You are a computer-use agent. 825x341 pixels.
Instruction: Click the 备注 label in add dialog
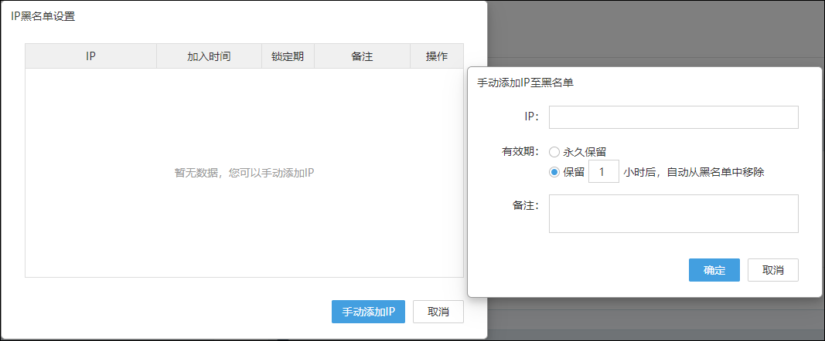pos(524,207)
